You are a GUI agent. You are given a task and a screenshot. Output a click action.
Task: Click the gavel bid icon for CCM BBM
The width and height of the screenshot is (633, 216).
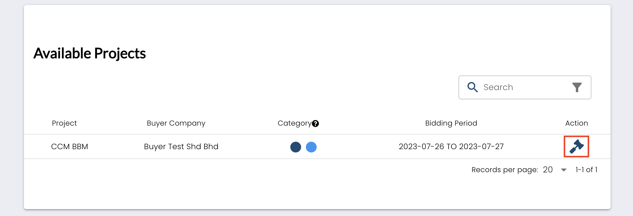pos(576,146)
